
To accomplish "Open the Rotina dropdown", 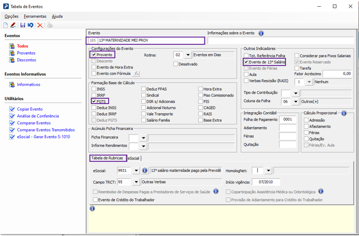I will [x=188, y=55].
